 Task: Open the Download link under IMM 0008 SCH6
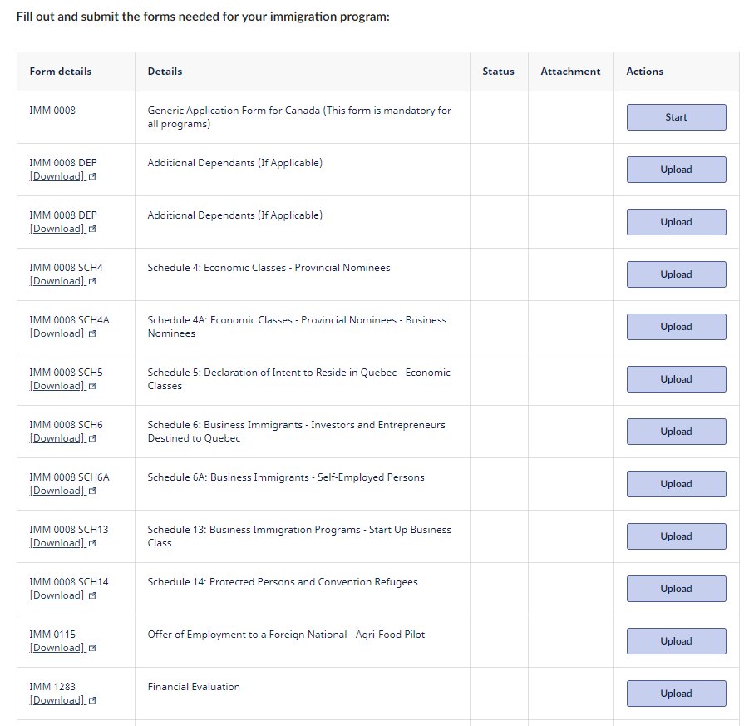tap(57, 438)
